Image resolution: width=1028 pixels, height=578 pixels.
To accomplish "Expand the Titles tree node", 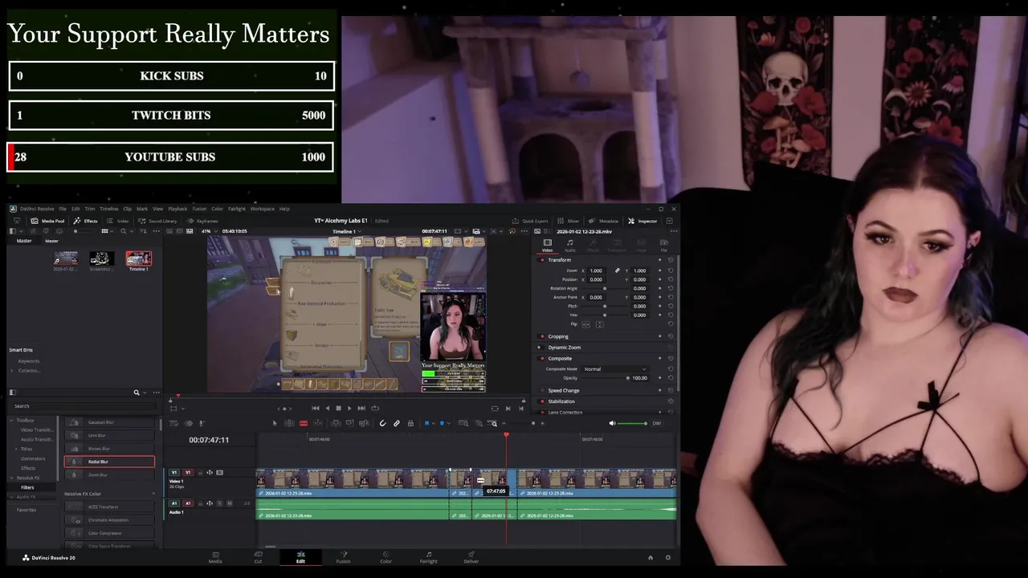I will pyautogui.click(x=16, y=449).
